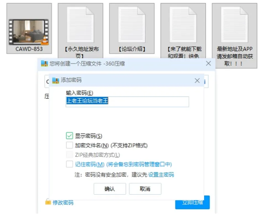The width and height of the screenshot is (265, 214).
Task: Click the 修改密码 link
Action: (63, 202)
